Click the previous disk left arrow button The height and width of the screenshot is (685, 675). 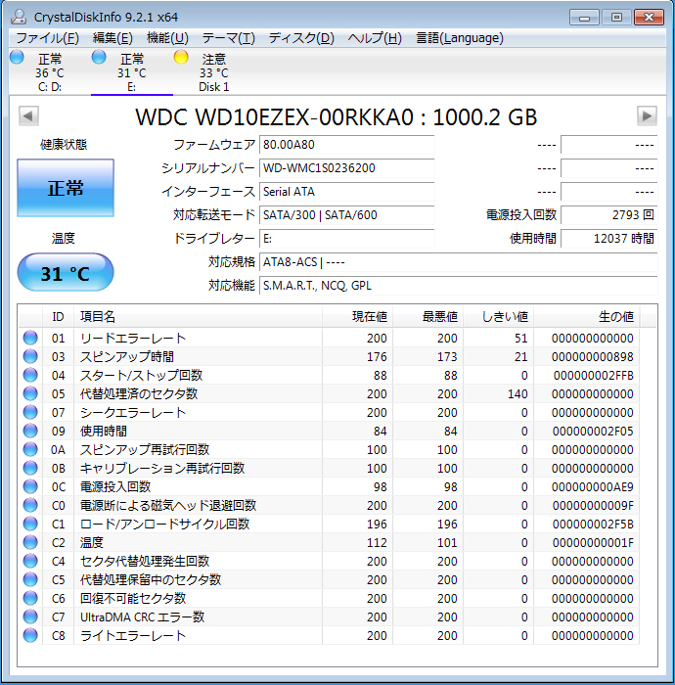(28, 115)
